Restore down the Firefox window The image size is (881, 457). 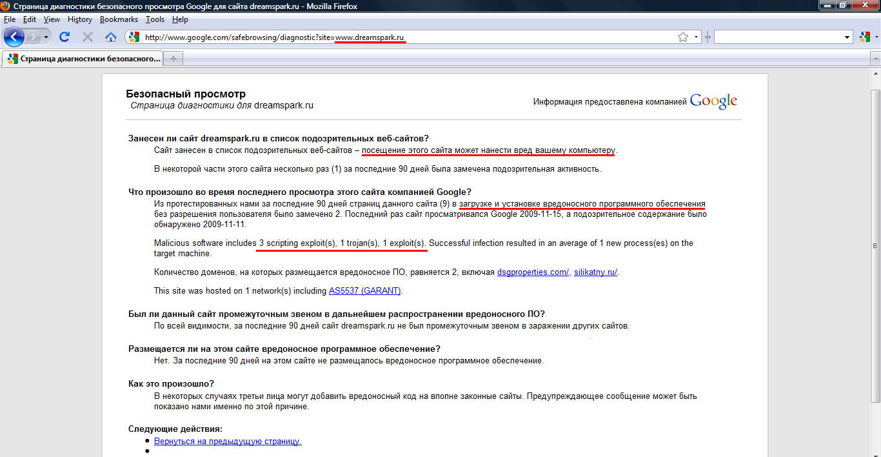pyautogui.click(x=844, y=6)
